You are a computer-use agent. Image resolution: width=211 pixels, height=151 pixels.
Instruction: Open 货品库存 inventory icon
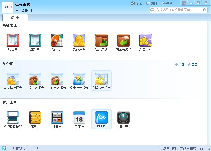79,41
